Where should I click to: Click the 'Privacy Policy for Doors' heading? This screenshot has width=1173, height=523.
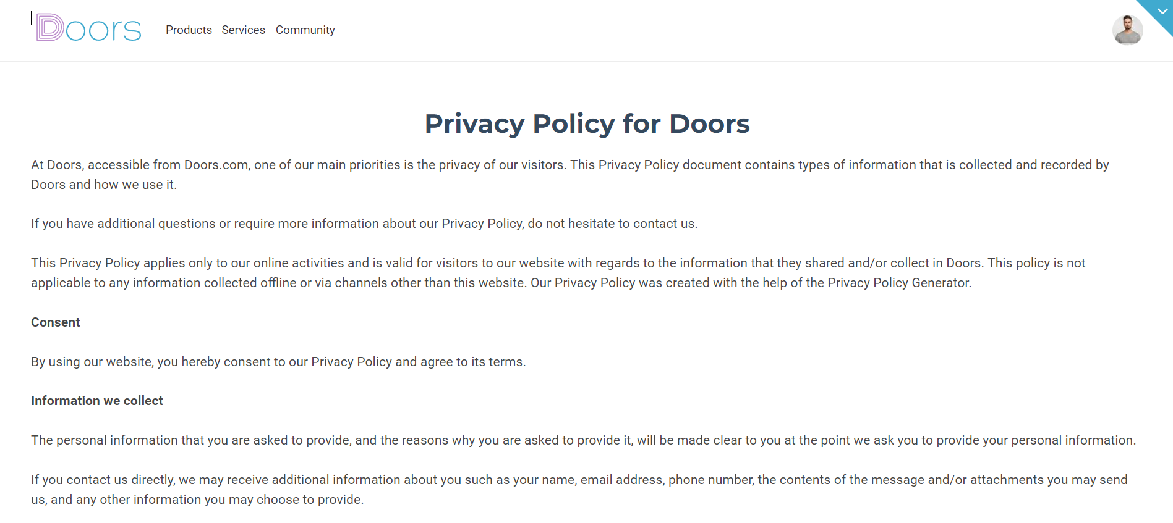pyautogui.click(x=587, y=123)
